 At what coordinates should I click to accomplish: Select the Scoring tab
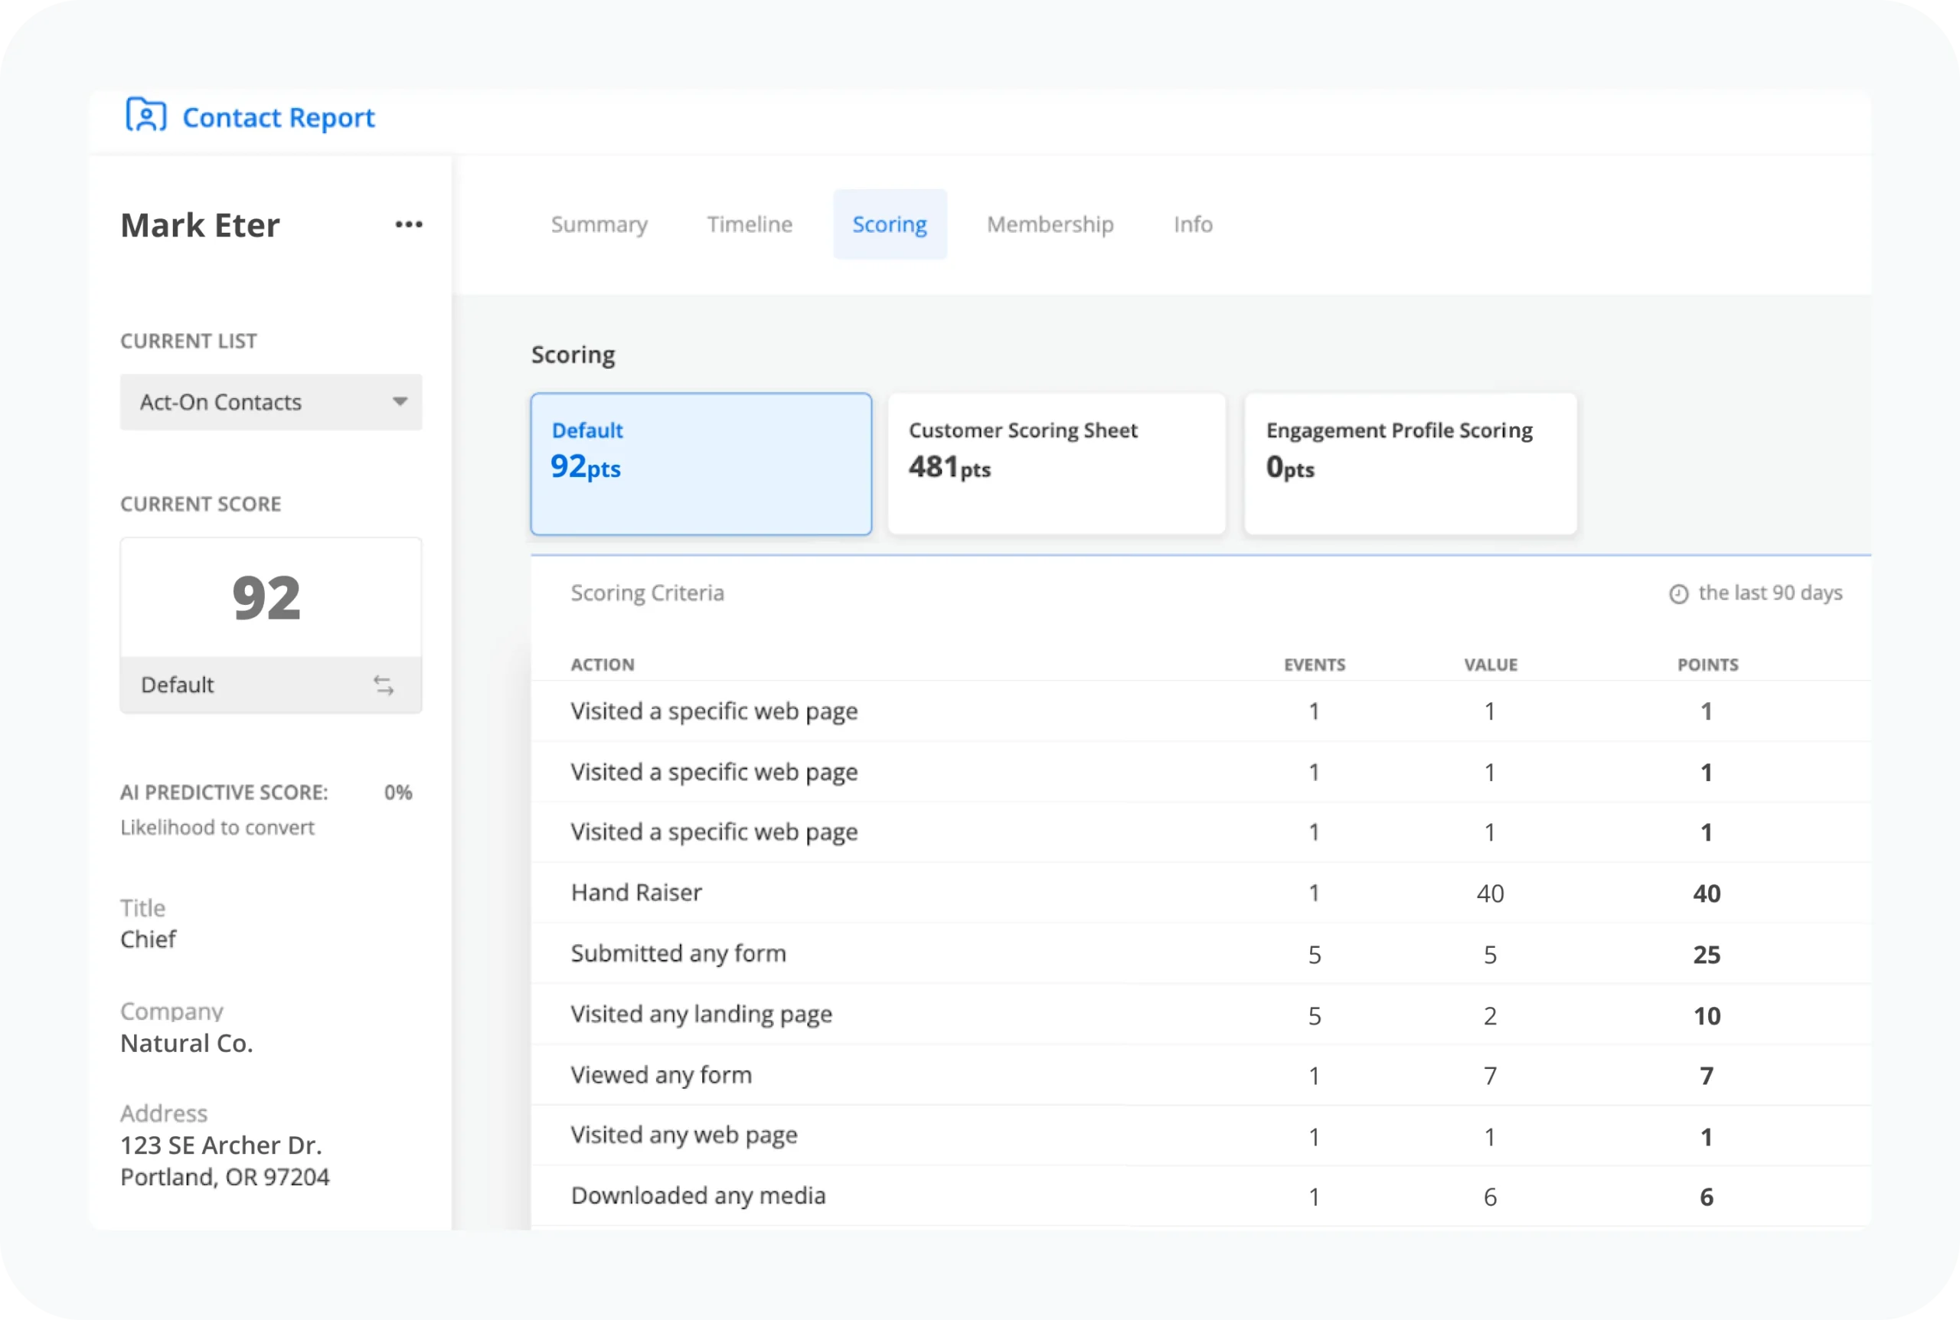click(x=890, y=225)
